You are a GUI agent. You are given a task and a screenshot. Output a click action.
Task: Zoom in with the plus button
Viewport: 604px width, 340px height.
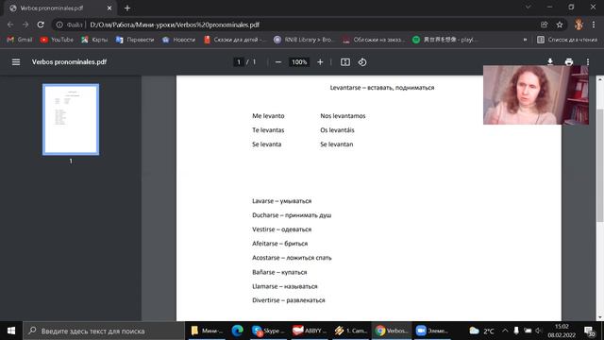pos(320,62)
